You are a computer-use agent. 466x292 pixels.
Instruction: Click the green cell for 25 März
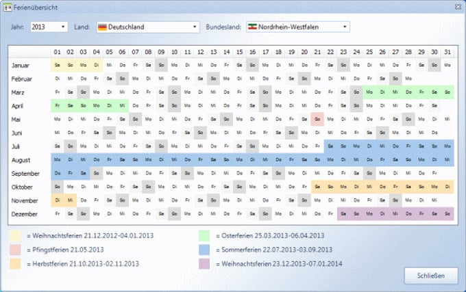tap(369, 92)
